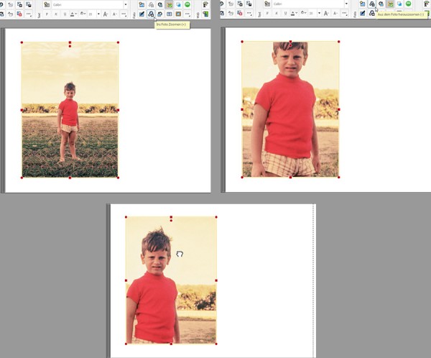
Task: Expand font color dropdown in left toolbar
Action: (76, 14)
